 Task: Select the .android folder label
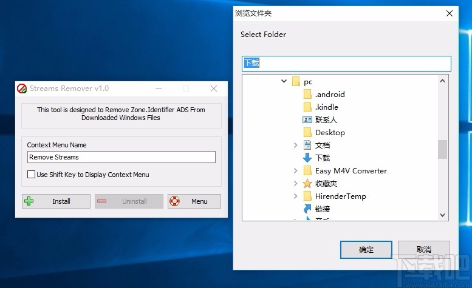[x=330, y=95]
